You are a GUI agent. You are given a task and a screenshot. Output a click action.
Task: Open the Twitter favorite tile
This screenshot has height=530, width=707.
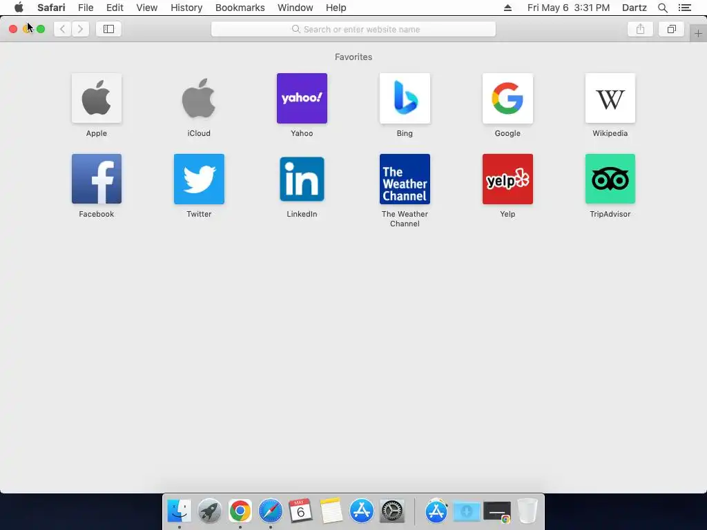pos(199,179)
